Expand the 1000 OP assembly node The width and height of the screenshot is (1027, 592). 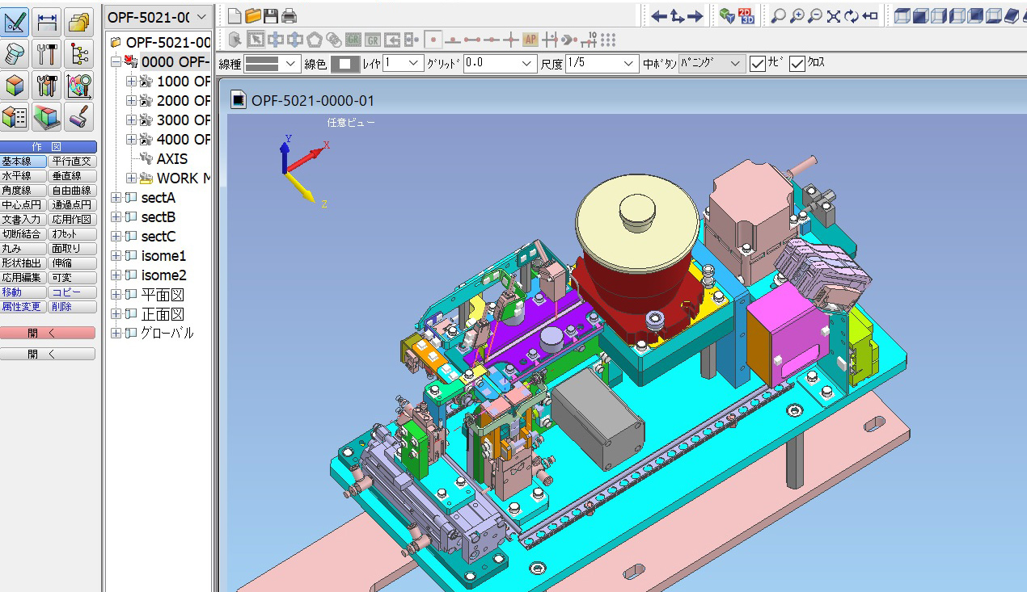click(x=132, y=82)
